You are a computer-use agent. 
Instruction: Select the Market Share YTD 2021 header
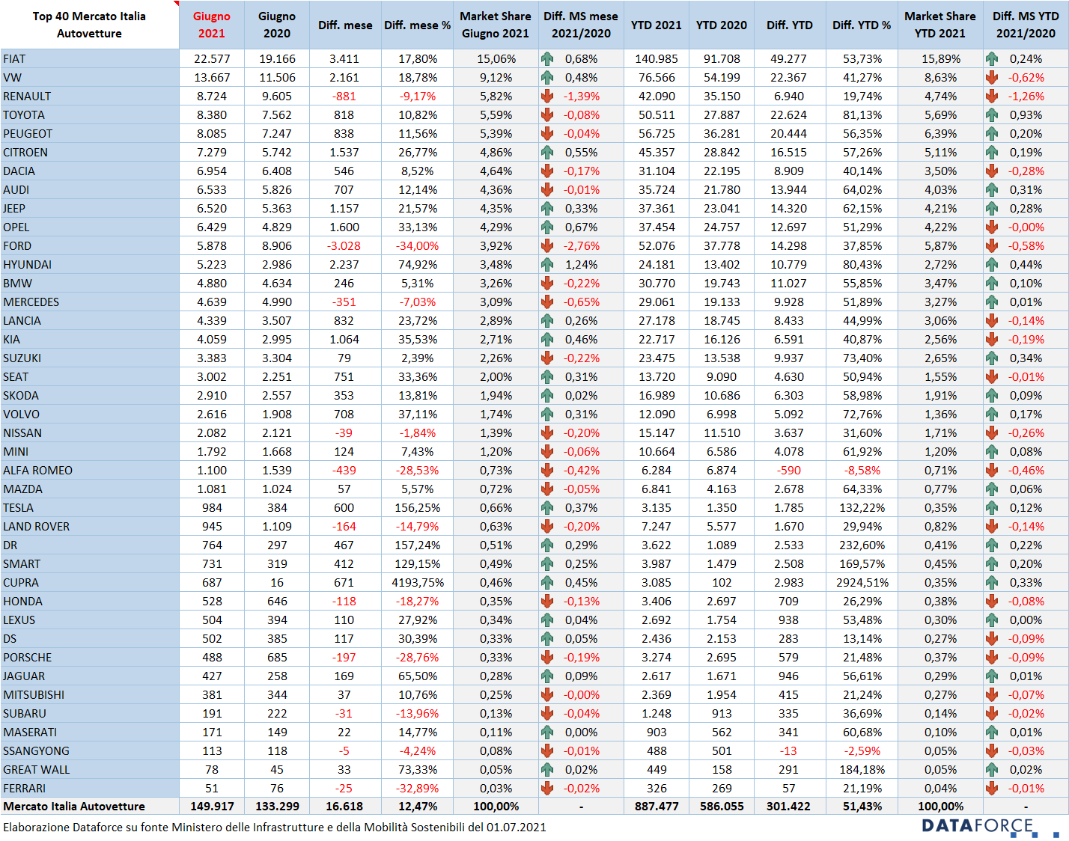(940, 25)
